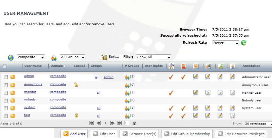Go to the previous page

(x=99, y=123)
